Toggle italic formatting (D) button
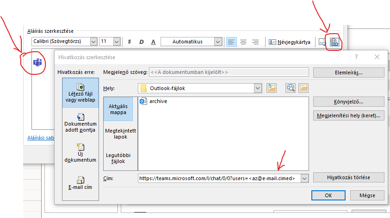390x218 pixels. click(x=142, y=42)
